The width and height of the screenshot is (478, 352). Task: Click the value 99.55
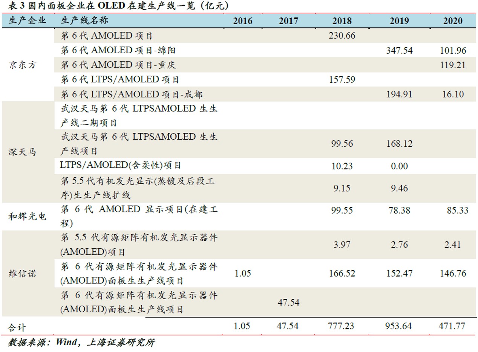pyautogui.click(x=342, y=210)
